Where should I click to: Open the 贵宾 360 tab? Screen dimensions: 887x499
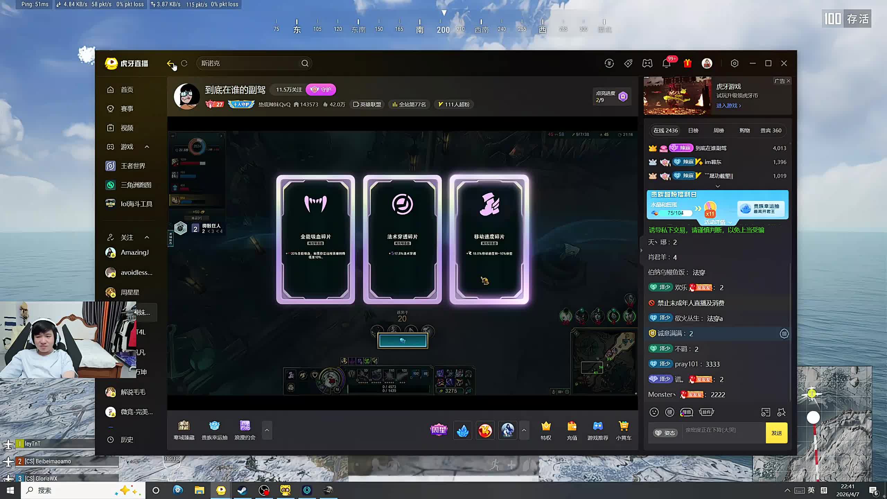click(x=771, y=131)
